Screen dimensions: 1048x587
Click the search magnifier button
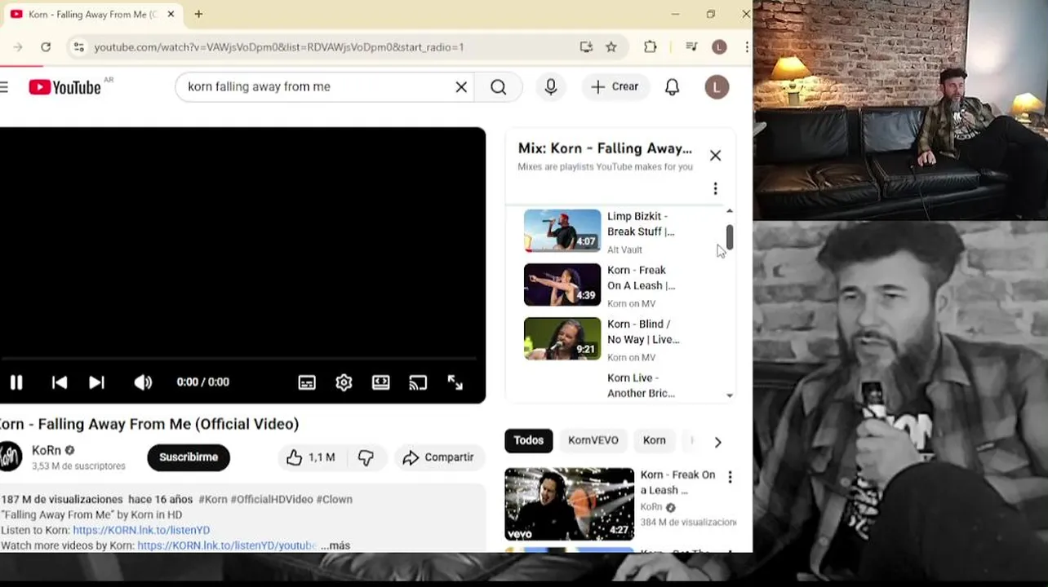[x=499, y=86]
